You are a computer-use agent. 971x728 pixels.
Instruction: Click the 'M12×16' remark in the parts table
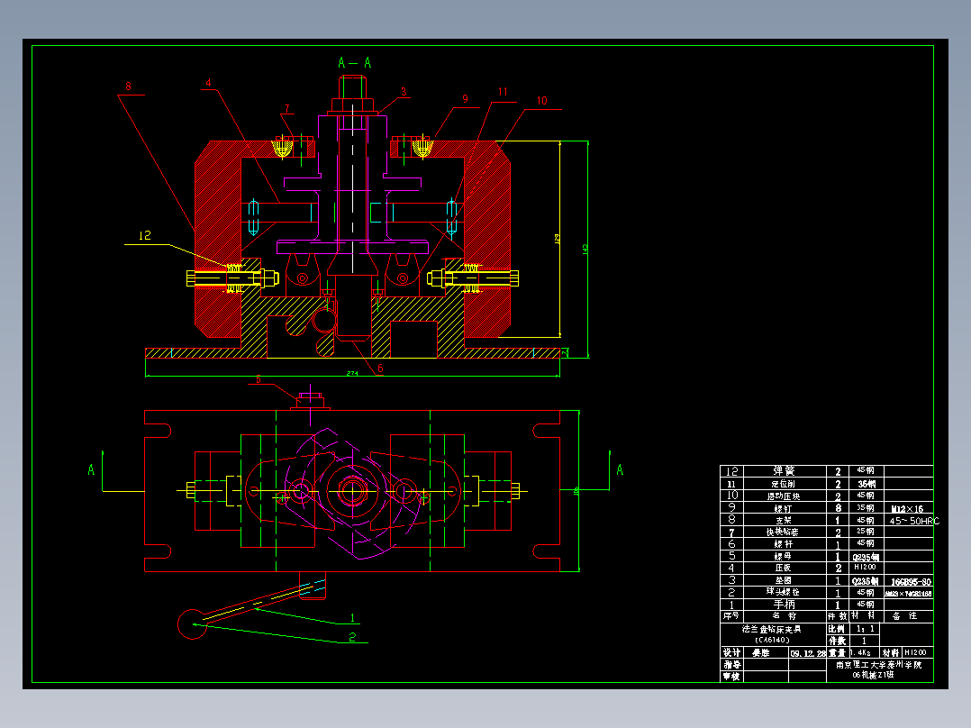point(907,509)
